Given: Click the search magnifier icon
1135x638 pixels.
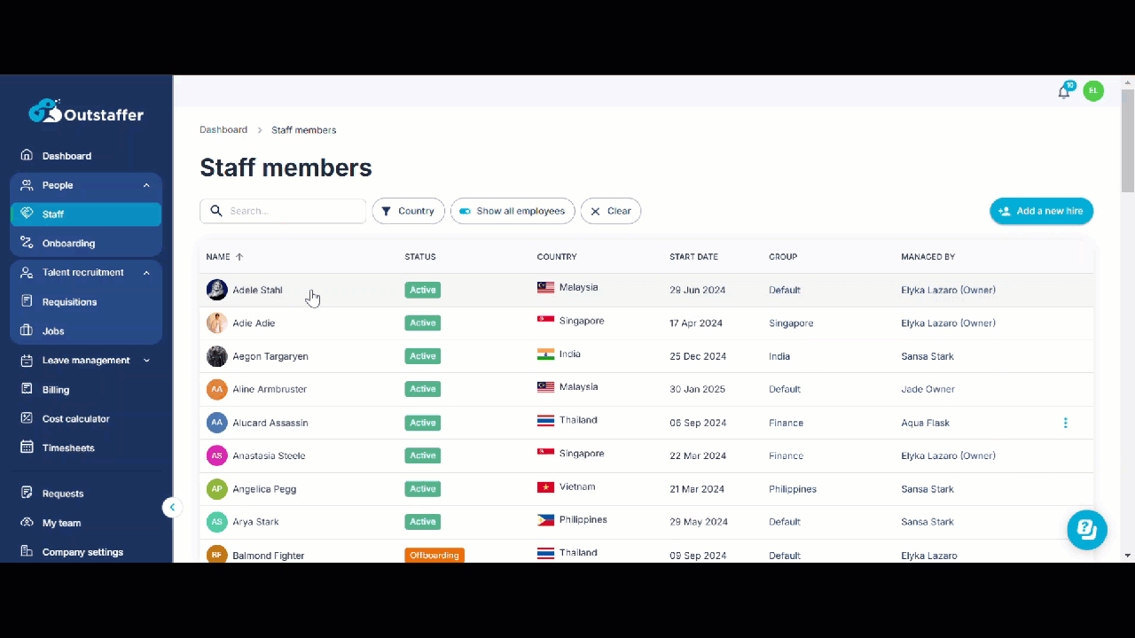Looking at the screenshot, I should tap(216, 211).
